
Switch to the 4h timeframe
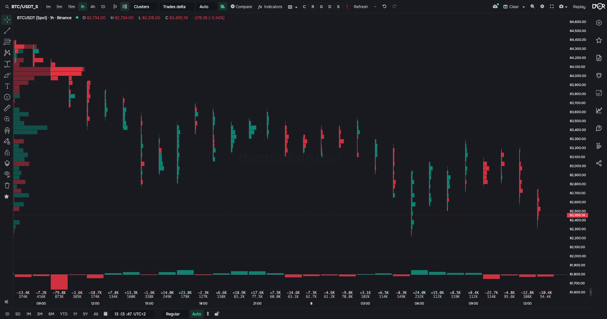tap(93, 7)
